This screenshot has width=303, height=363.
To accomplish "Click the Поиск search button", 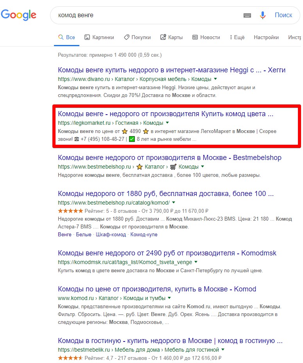I will tap(283, 15).
